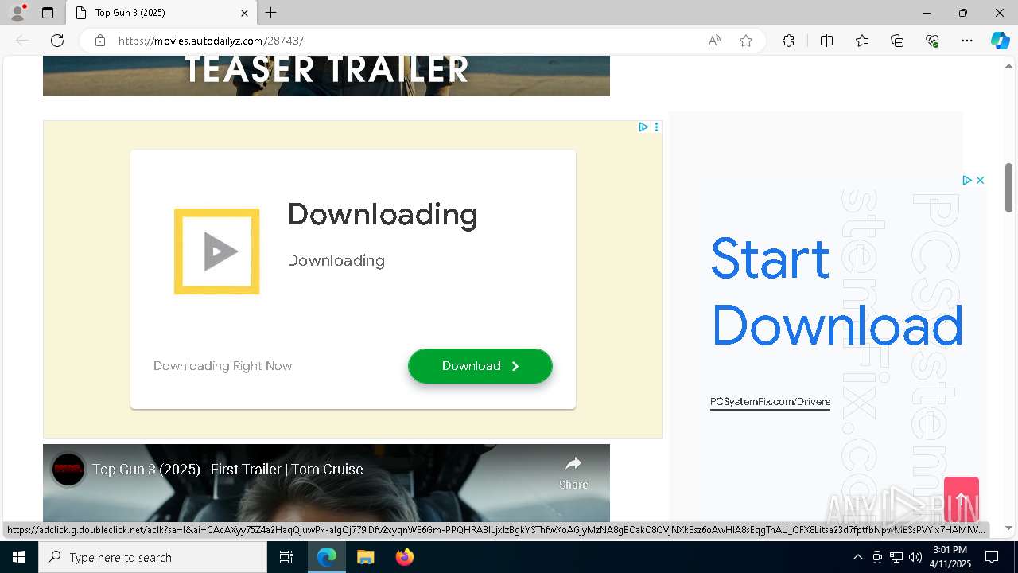The width and height of the screenshot is (1018, 573).
Task: Click the green Download button
Action: coord(480,366)
